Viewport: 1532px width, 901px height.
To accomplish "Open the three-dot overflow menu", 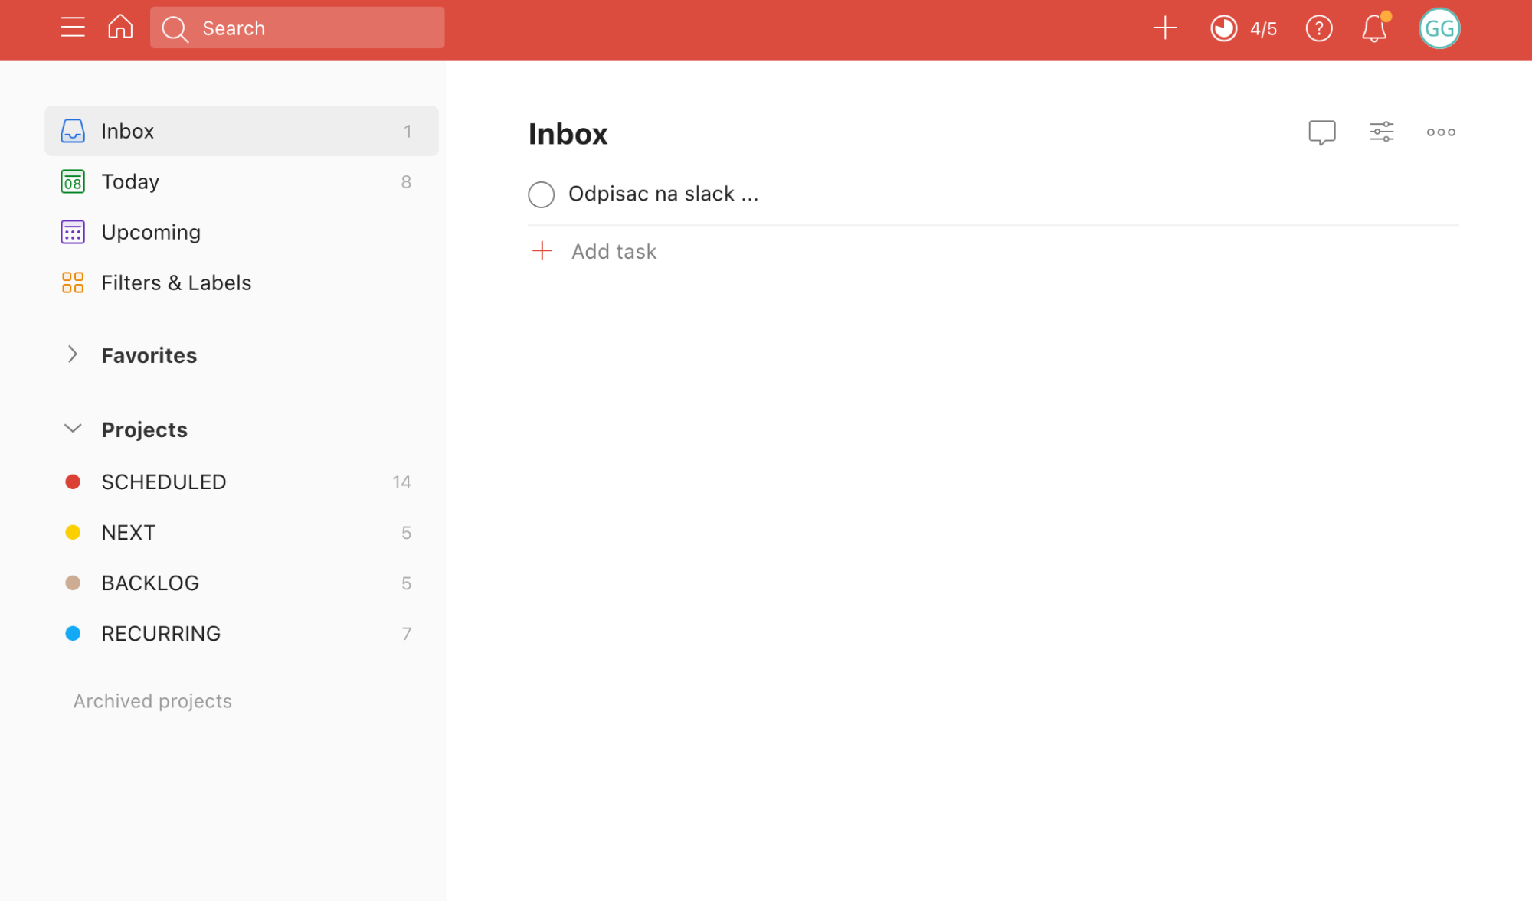I will click(1441, 132).
